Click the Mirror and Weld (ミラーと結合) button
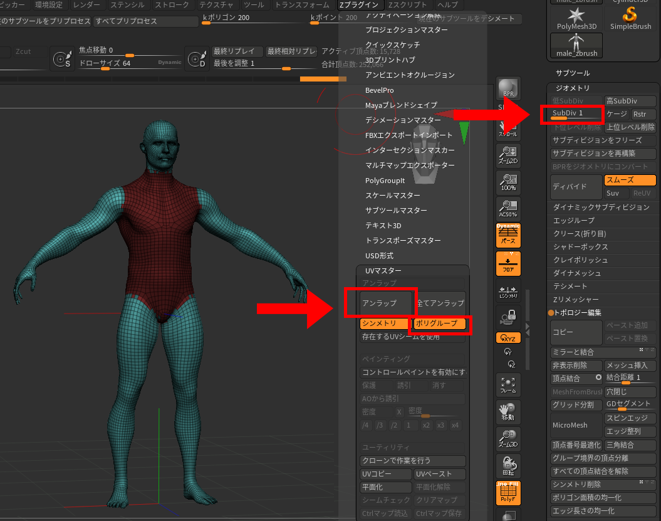Viewport: 661px width, 521px height. click(603, 352)
